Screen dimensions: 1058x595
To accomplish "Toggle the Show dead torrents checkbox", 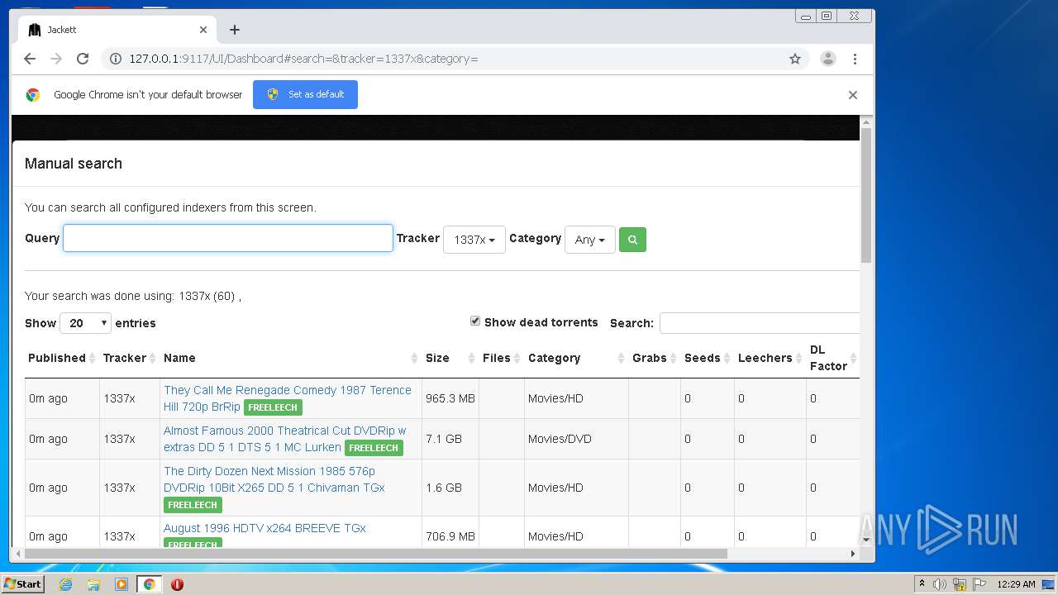I will coord(475,321).
